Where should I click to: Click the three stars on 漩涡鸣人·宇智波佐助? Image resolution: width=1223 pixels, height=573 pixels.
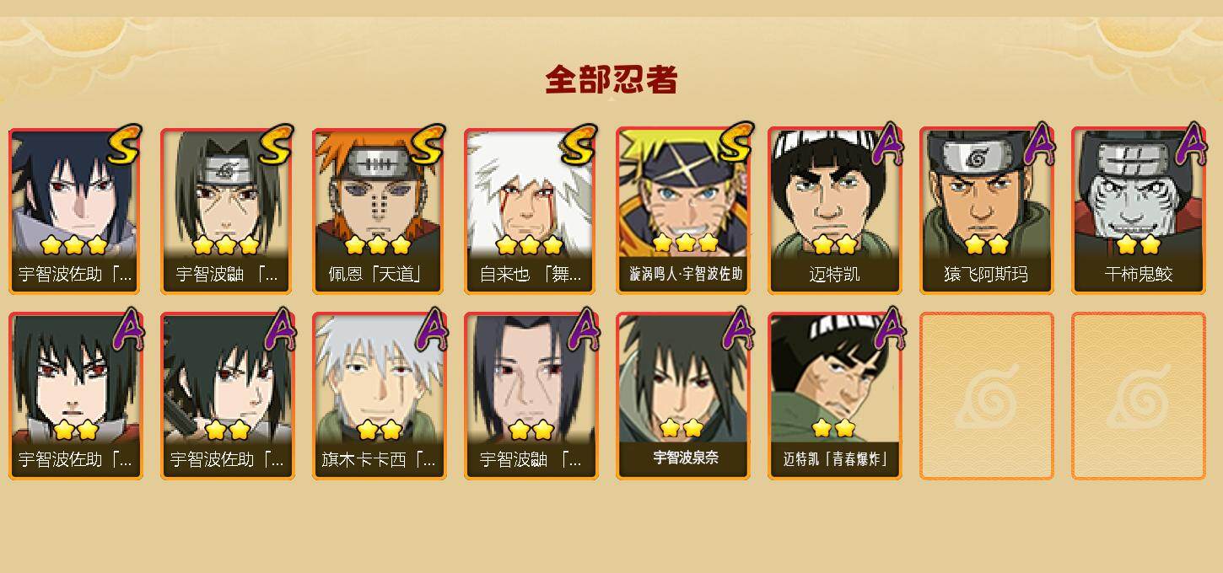[686, 244]
